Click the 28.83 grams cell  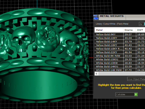[x=130, y=63]
